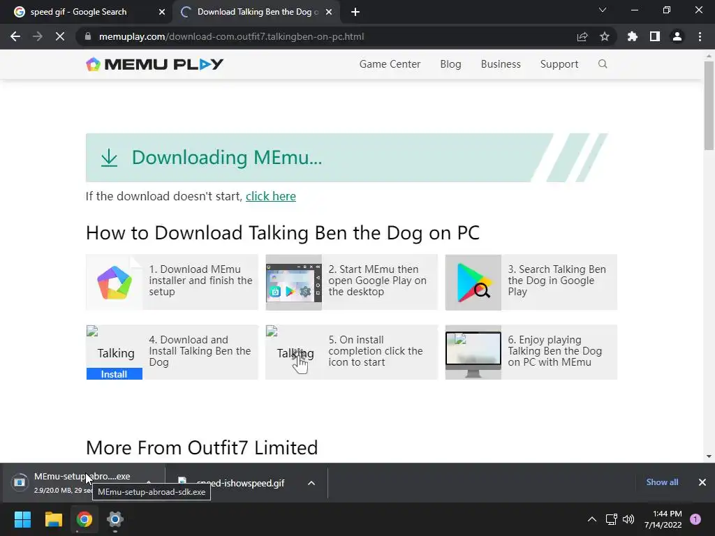Click the share this page icon

tap(582, 36)
